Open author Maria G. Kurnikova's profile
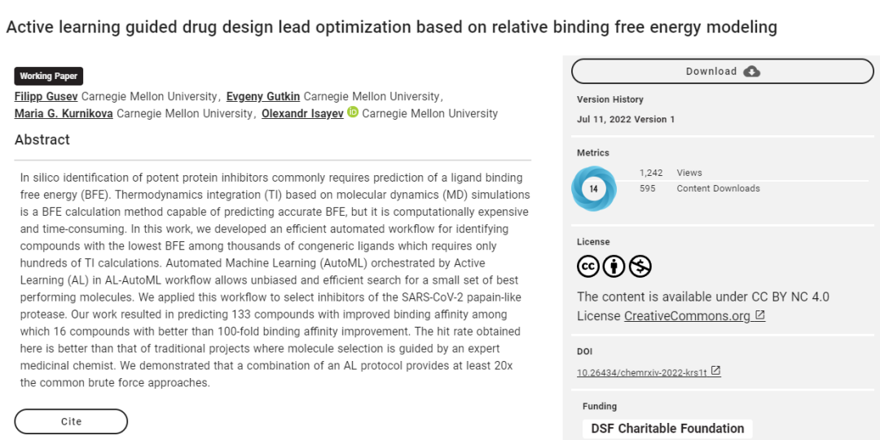880x440 pixels. click(x=64, y=114)
